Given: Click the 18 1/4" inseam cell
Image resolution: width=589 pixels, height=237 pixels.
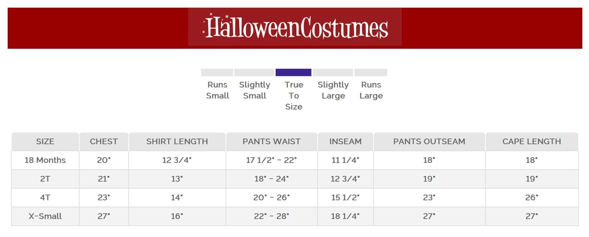Looking at the screenshot, I should point(345,216).
